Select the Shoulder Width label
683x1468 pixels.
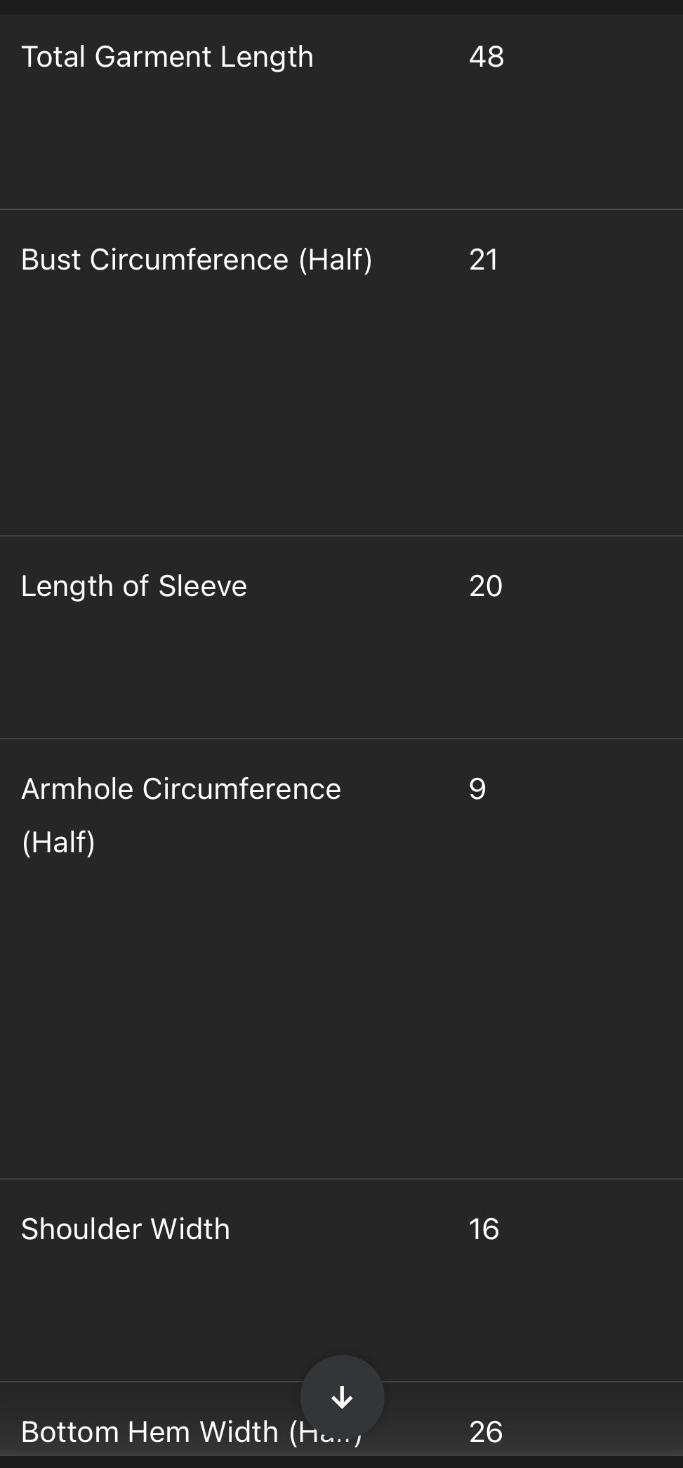click(x=126, y=1229)
